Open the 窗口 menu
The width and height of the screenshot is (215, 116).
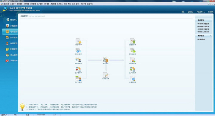point(77,4)
